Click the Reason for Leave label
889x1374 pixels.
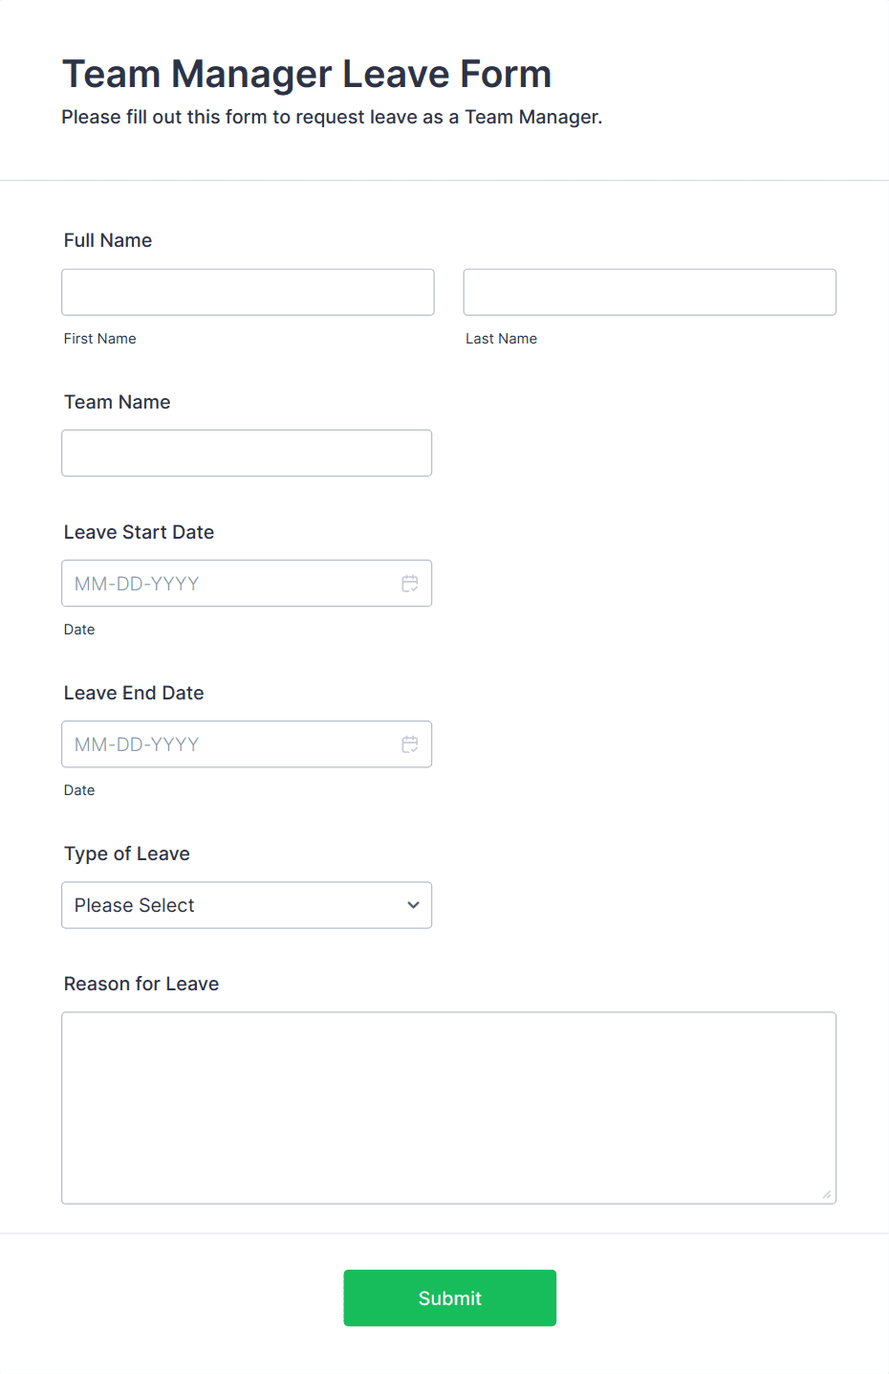coord(141,984)
